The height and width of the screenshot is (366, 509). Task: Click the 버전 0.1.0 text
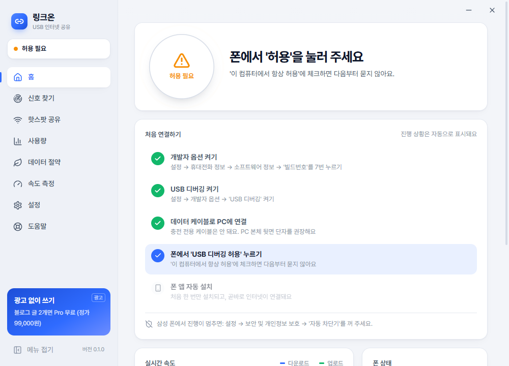(93, 349)
